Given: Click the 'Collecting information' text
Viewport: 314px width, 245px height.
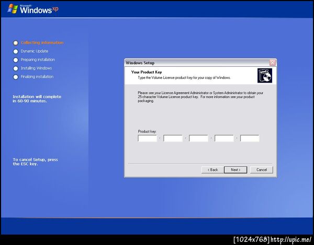Looking at the screenshot, I should pos(42,42).
